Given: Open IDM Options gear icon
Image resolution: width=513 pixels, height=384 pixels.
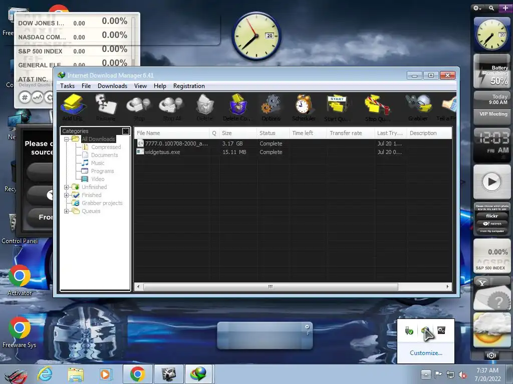Looking at the screenshot, I should point(271,108).
